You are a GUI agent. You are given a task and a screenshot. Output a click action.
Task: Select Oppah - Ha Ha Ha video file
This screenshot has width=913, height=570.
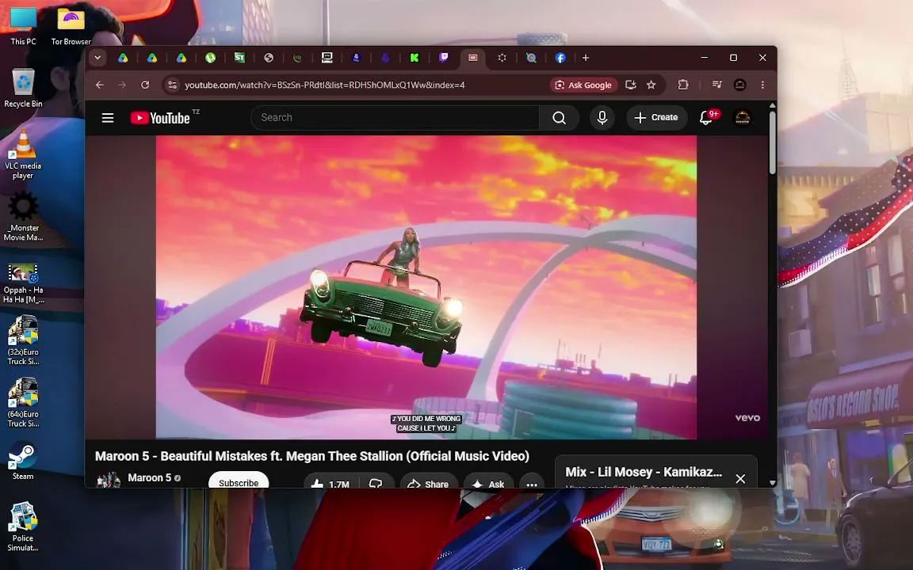coord(23,283)
